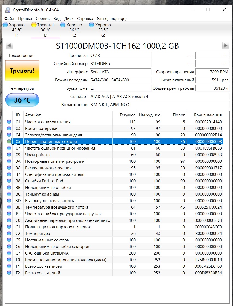
Task: Open the Диск menu
Action: (69, 19)
